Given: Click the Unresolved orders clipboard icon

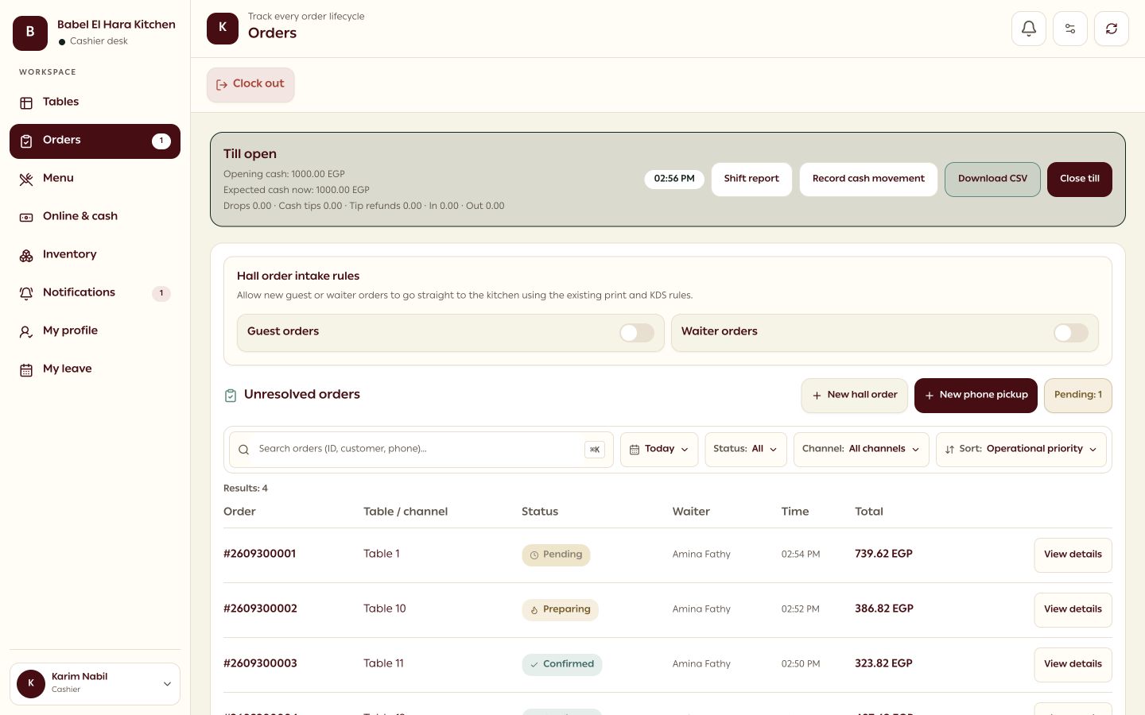Looking at the screenshot, I should (231, 395).
